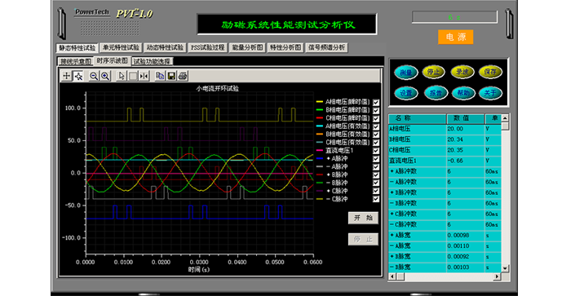Select the A相电压 row name cell

click(418, 129)
